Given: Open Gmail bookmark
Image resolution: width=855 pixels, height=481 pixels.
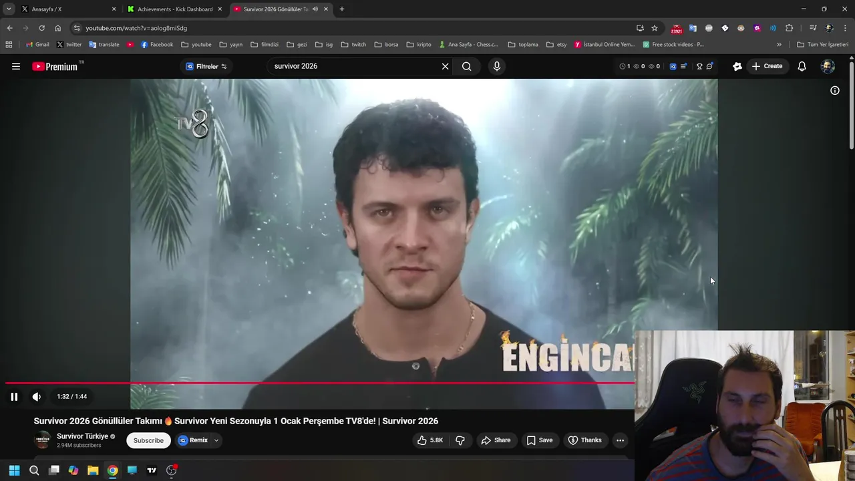Looking at the screenshot, I should [37, 45].
